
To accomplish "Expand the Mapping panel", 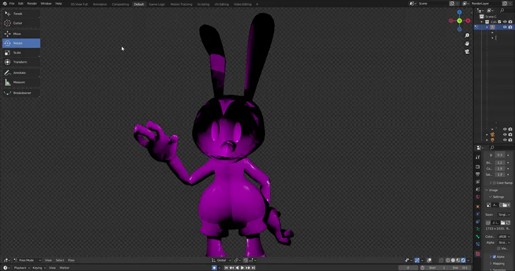I will pos(497,264).
